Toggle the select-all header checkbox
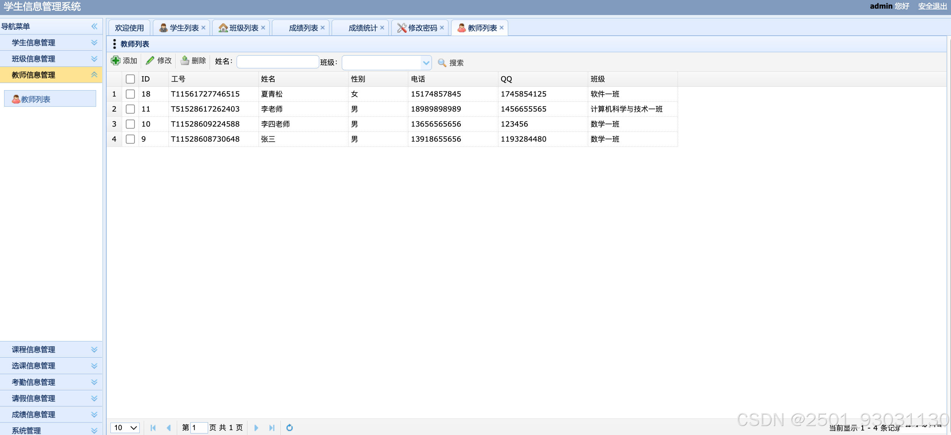 click(x=130, y=79)
